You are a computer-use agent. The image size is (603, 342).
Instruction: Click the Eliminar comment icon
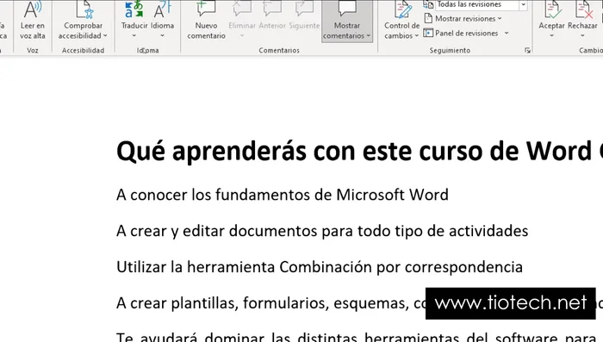click(242, 9)
